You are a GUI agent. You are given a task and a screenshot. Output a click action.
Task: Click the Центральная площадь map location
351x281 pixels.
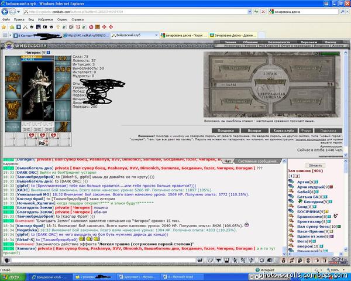[x=271, y=96]
